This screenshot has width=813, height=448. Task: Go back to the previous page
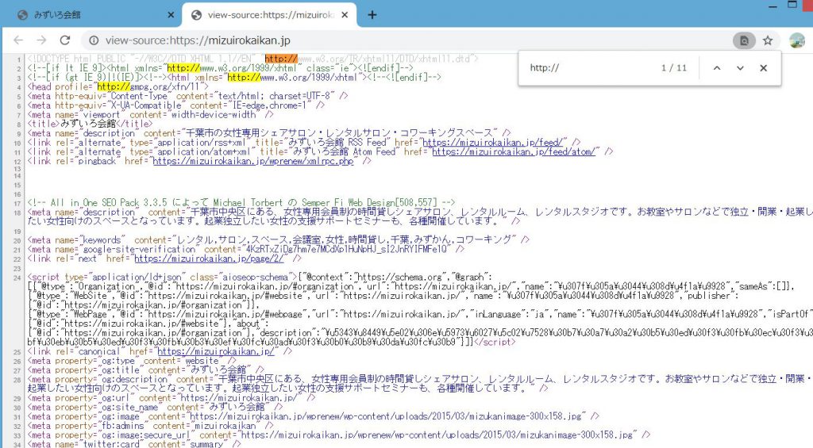(18, 40)
